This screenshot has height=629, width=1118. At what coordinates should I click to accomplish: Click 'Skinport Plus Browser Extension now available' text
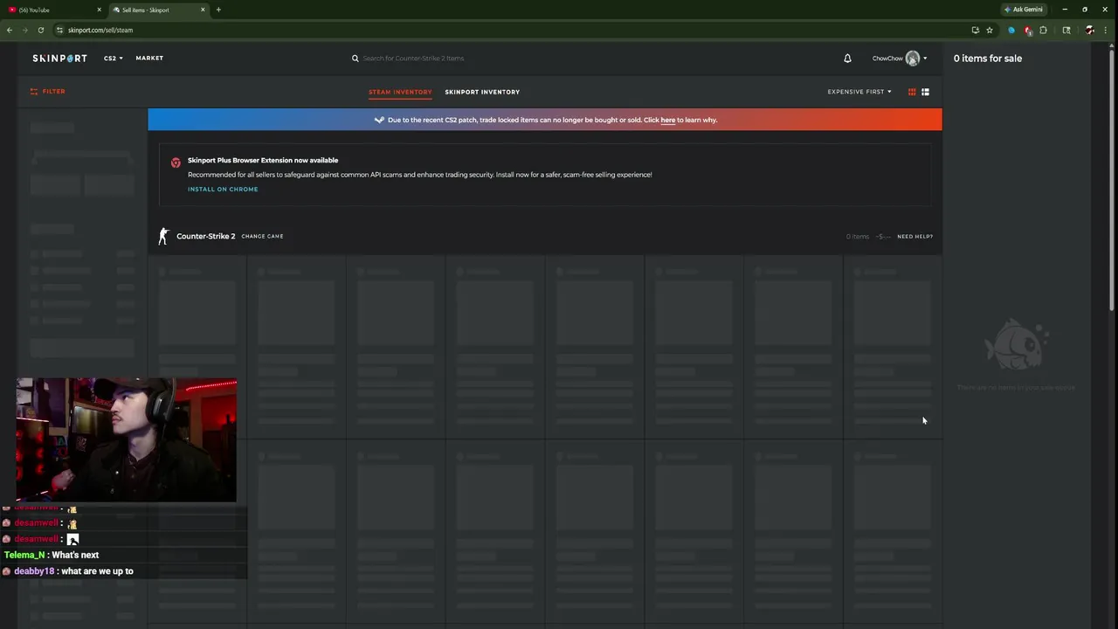[263, 161]
